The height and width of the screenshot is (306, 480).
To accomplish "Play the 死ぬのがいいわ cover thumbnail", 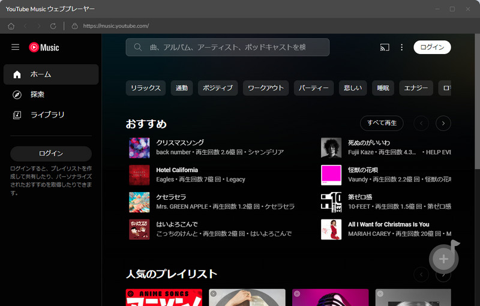I will click(x=331, y=148).
